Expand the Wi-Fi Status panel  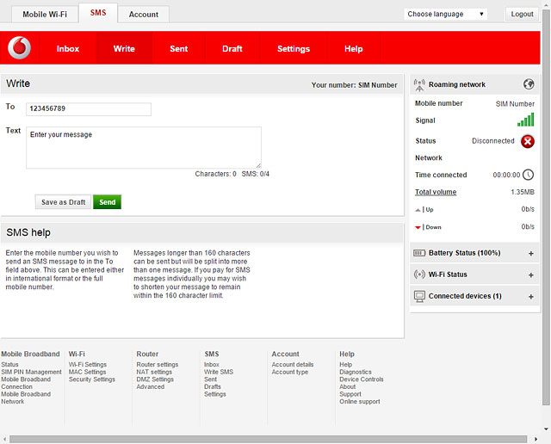530,275
